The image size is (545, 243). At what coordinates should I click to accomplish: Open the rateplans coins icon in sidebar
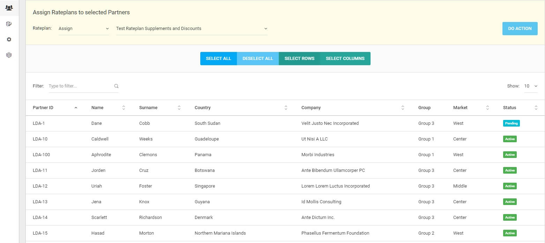pyautogui.click(x=9, y=24)
